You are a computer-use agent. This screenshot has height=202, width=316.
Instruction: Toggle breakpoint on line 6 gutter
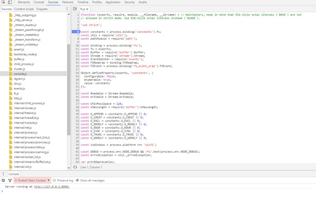click(x=76, y=31)
